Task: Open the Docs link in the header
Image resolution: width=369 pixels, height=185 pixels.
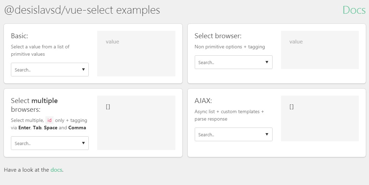Action: (354, 10)
